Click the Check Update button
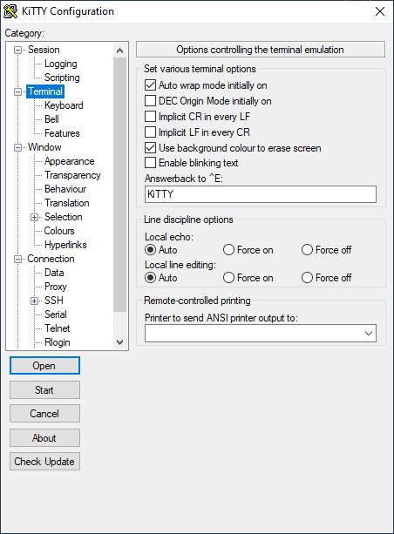394x534 pixels. pyautogui.click(x=44, y=462)
